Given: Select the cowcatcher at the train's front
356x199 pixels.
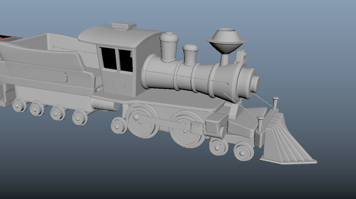Looking at the screenshot, I should pyautogui.click(x=286, y=139).
